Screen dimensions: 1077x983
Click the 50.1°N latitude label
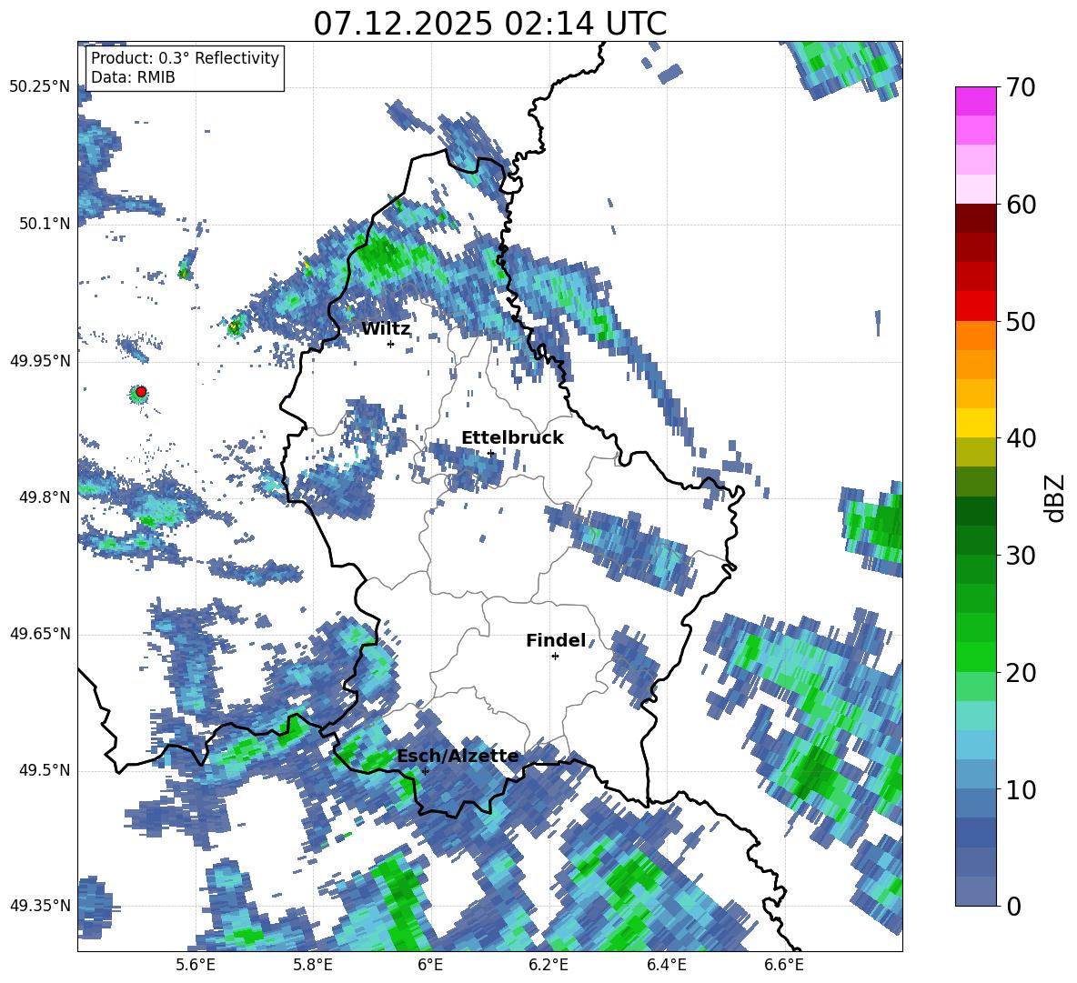coord(45,225)
